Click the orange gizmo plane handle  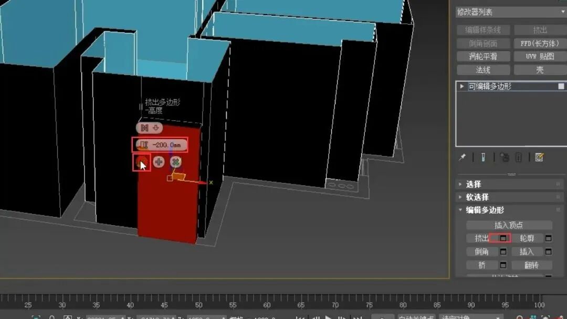[178, 177]
